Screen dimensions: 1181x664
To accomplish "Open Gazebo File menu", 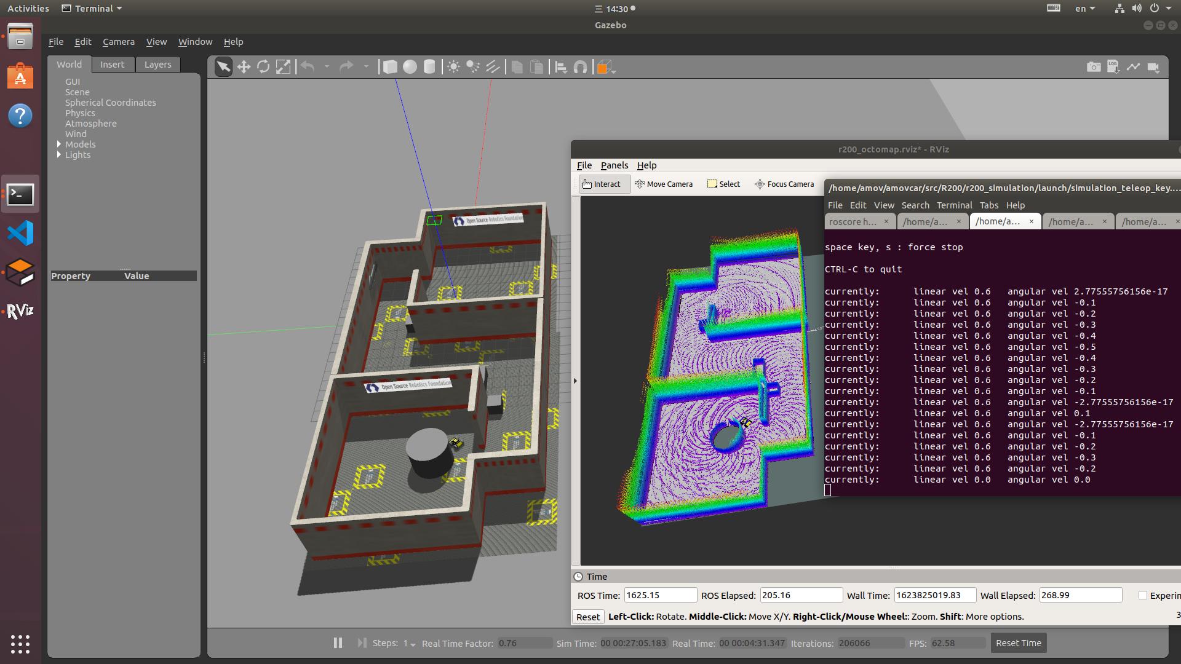I will tap(56, 42).
